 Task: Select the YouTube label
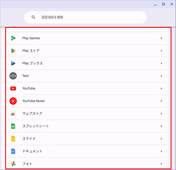(29, 88)
